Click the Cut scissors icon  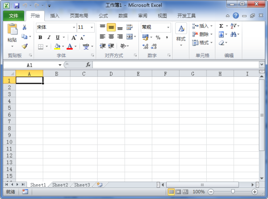pyautogui.click(x=25, y=27)
